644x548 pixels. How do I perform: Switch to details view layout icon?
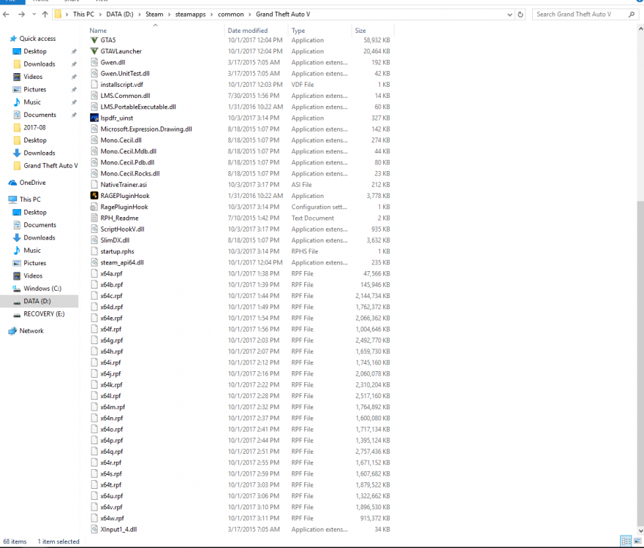pos(626,541)
